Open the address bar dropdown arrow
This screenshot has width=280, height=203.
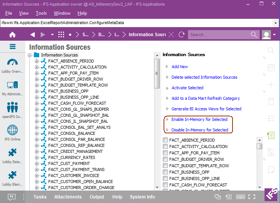click(275, 23)
